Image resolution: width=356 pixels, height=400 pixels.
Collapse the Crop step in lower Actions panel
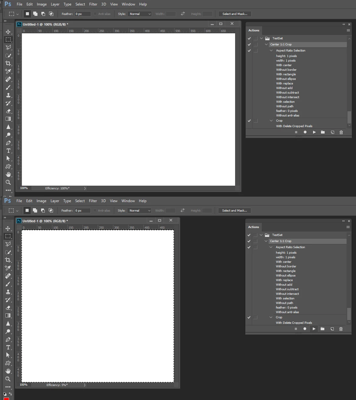pyautogui.click(x=271, y=317)
